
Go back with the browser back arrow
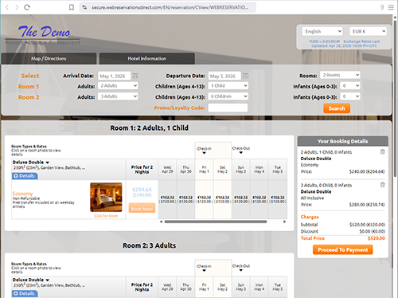click(x=7, y=7)
